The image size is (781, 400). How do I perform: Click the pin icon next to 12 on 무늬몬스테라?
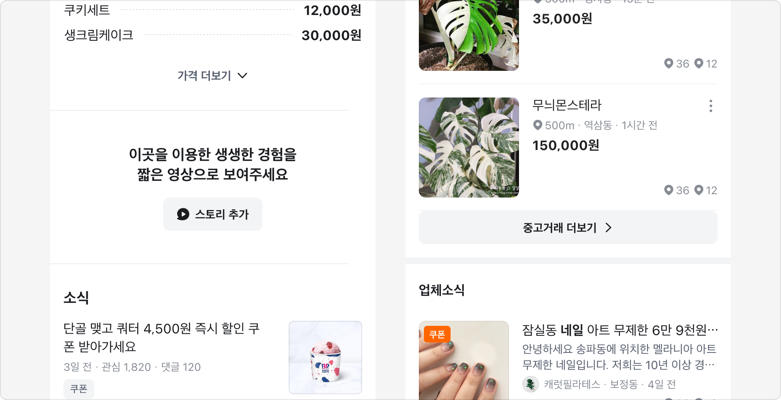coord(698,190)
